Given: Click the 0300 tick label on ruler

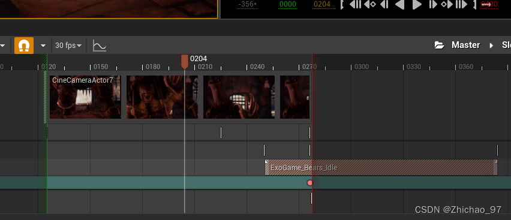Looking at the screenshot, I should coord(362,67).
